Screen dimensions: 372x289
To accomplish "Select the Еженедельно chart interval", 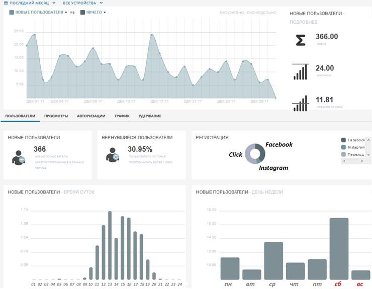I will pos(261,13).
